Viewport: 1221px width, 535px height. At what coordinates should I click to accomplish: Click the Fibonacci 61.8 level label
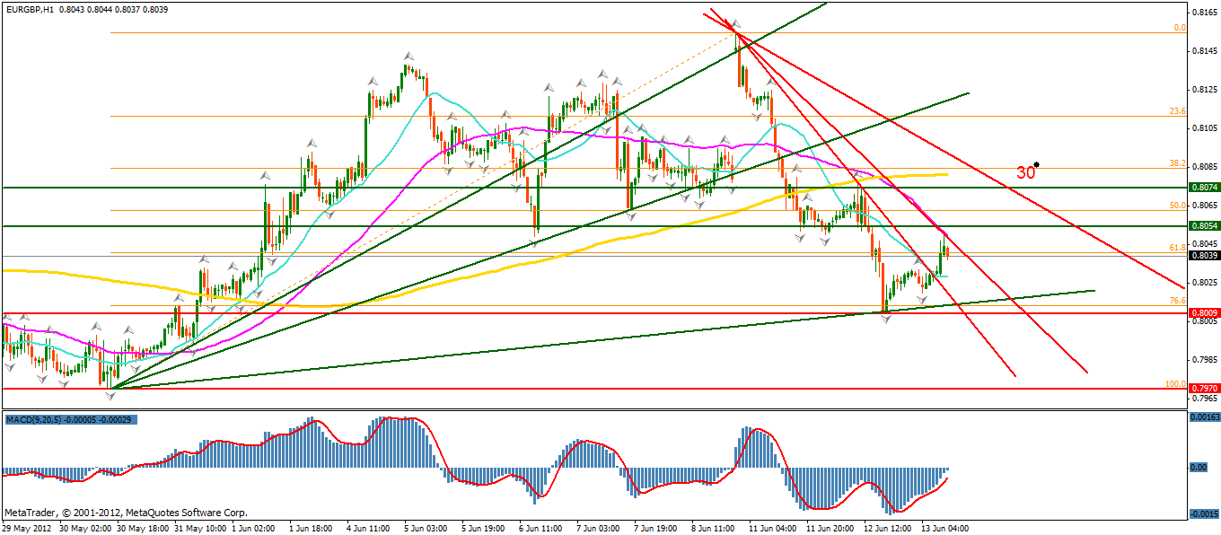pos(1177,247)
